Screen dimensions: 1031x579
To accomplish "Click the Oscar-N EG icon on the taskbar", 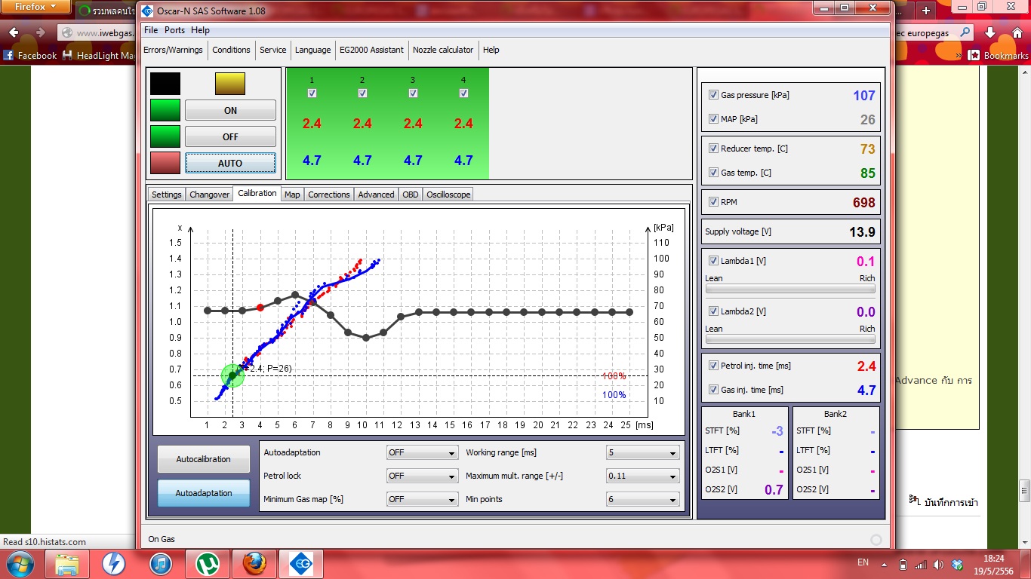I will click(302, 563).
